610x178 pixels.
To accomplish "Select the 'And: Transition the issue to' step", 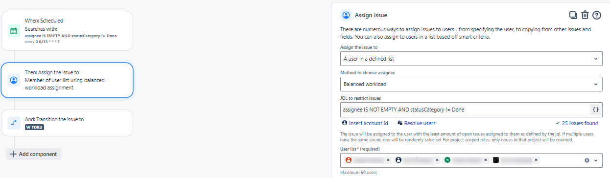I will [x=67, y=123].
